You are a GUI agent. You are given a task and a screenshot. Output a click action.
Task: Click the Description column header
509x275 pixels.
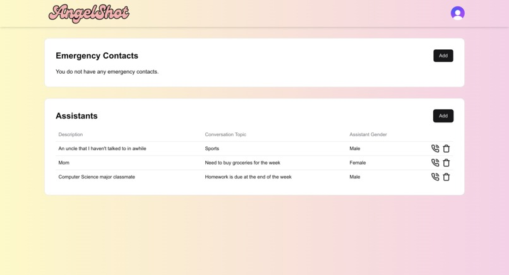71,134
